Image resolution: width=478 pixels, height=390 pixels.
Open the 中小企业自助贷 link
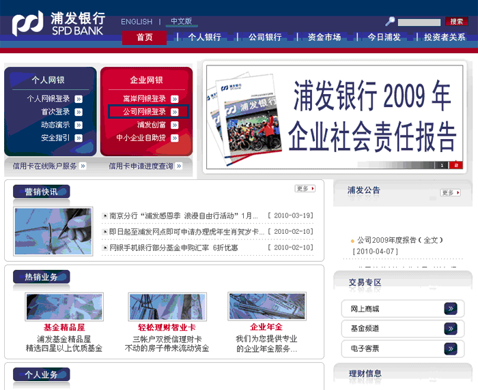(141, 138)
